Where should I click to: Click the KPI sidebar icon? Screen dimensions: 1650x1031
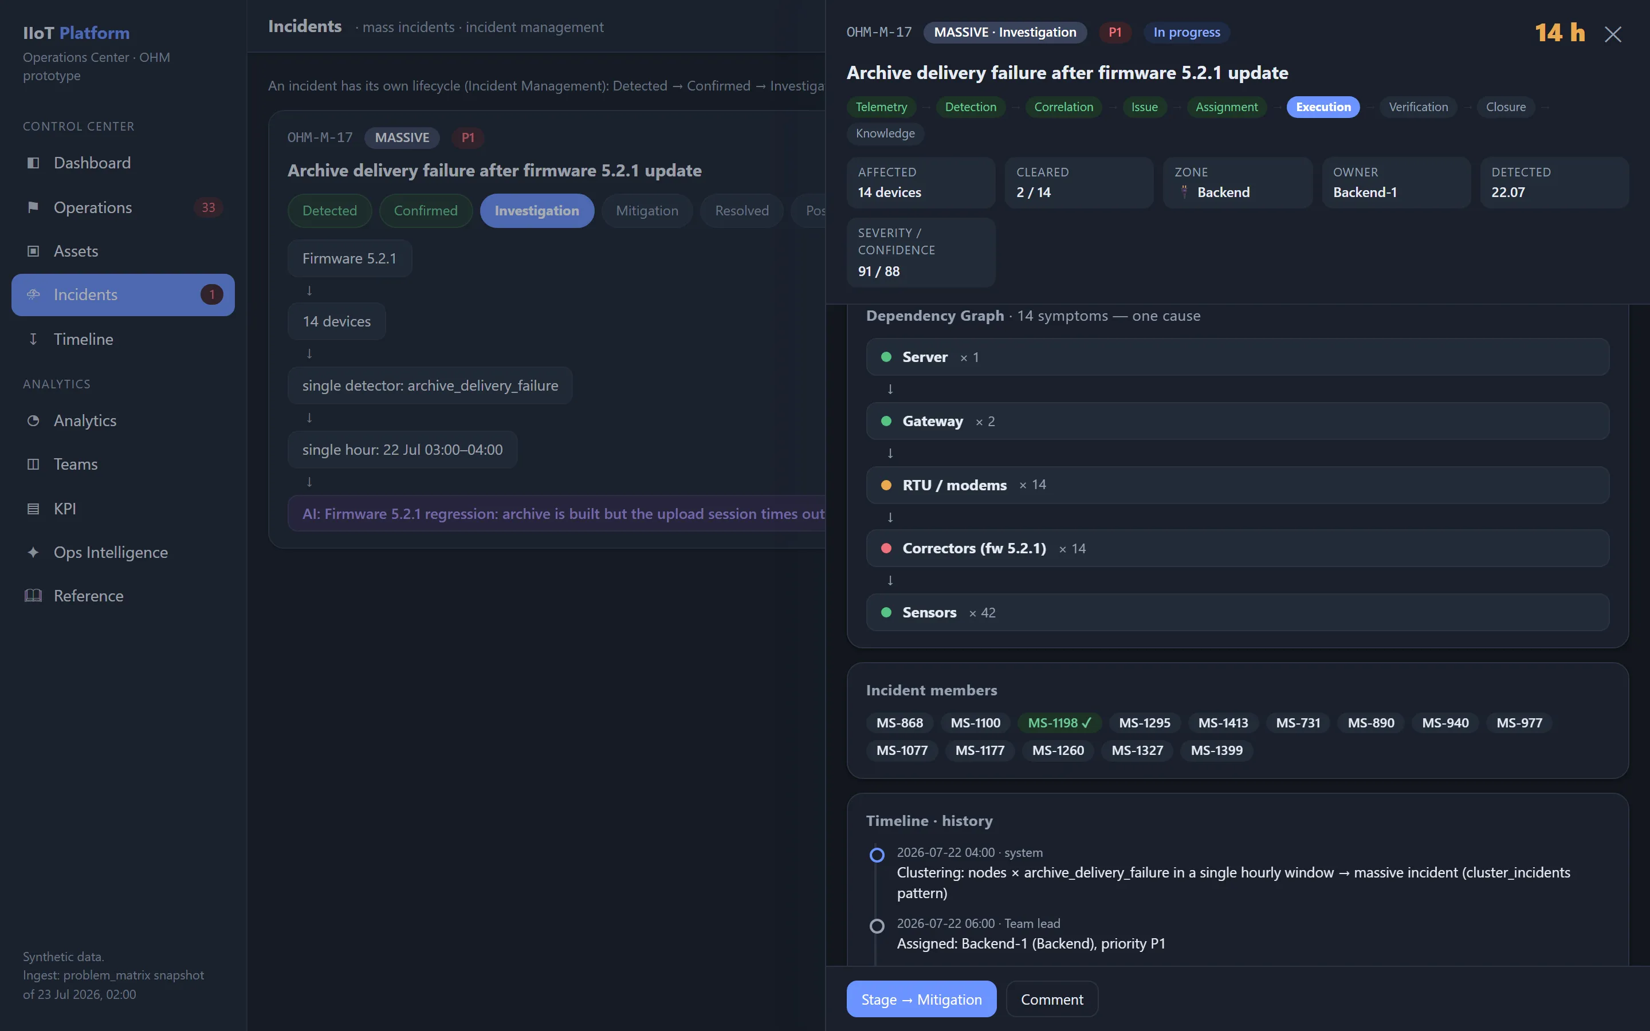coord(33,509)
